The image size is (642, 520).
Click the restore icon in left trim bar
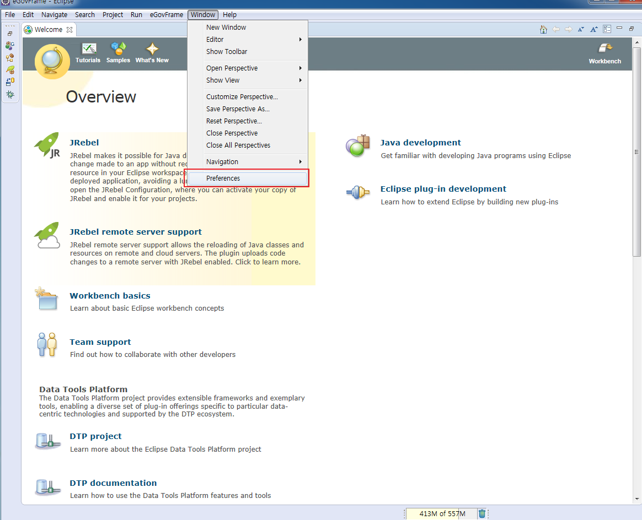click(x=10, y=34)
